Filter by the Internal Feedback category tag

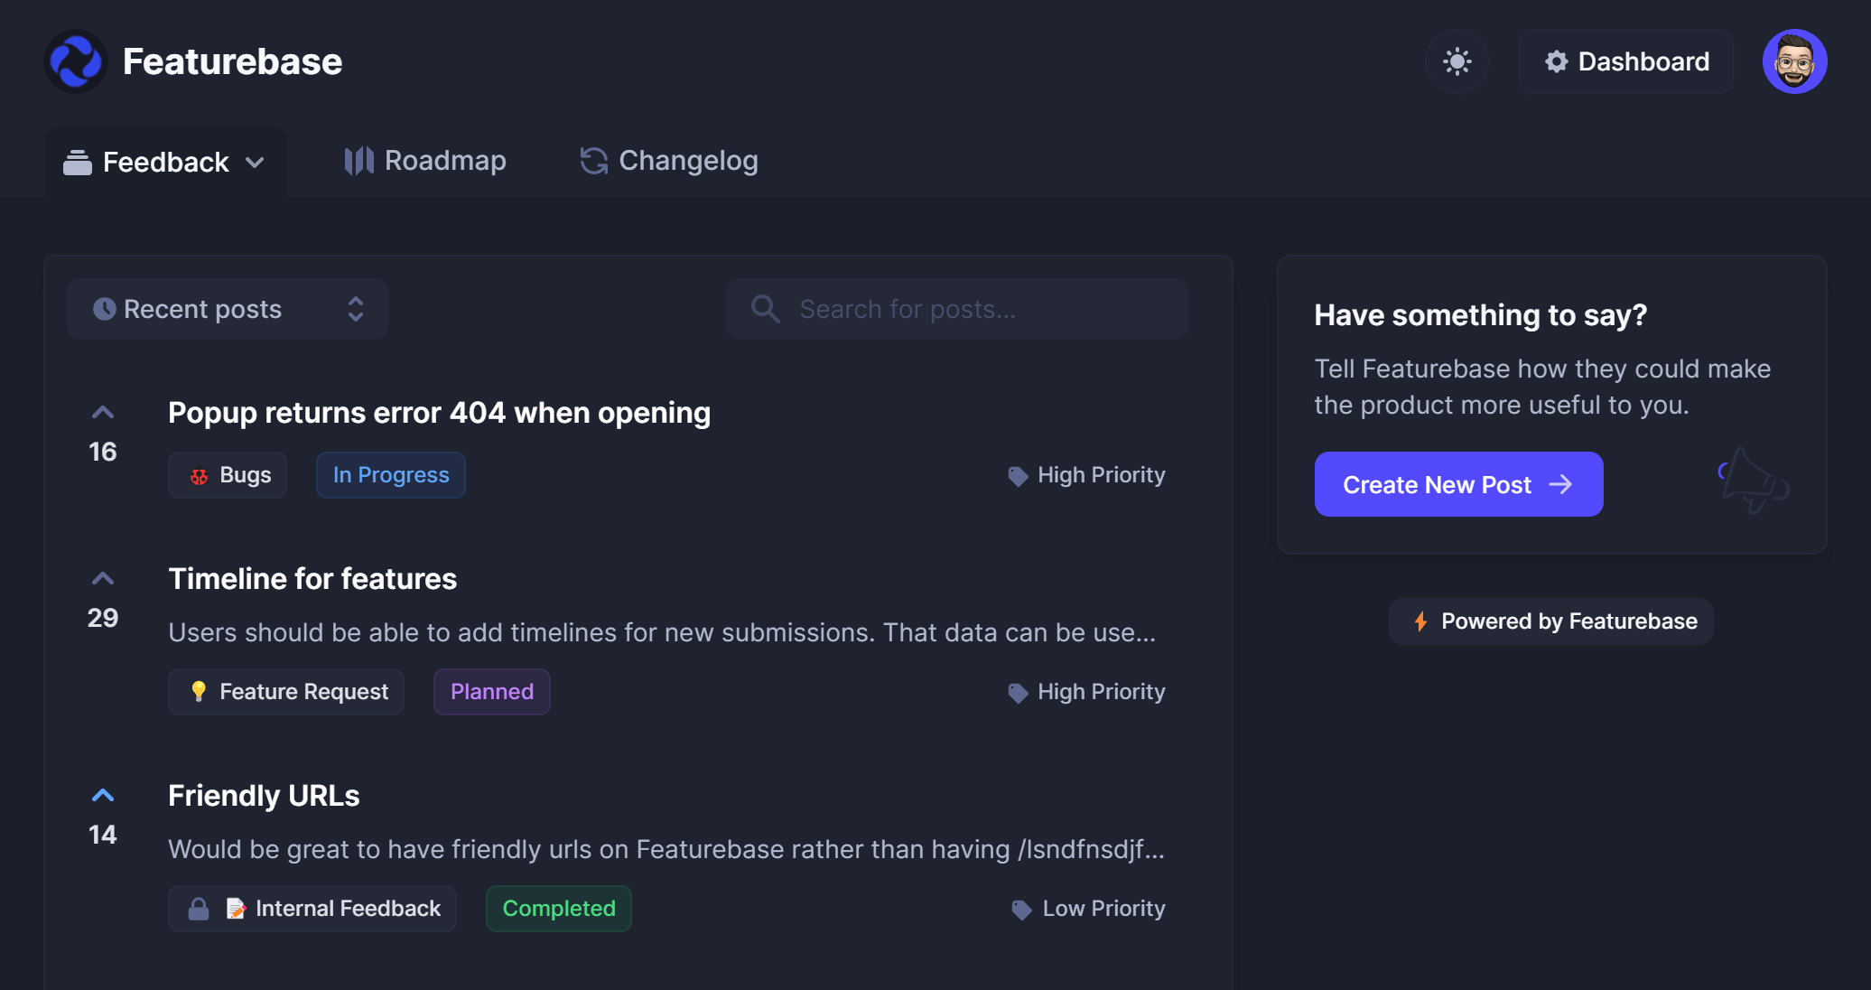pyautogui.click(x=312, y=909)
